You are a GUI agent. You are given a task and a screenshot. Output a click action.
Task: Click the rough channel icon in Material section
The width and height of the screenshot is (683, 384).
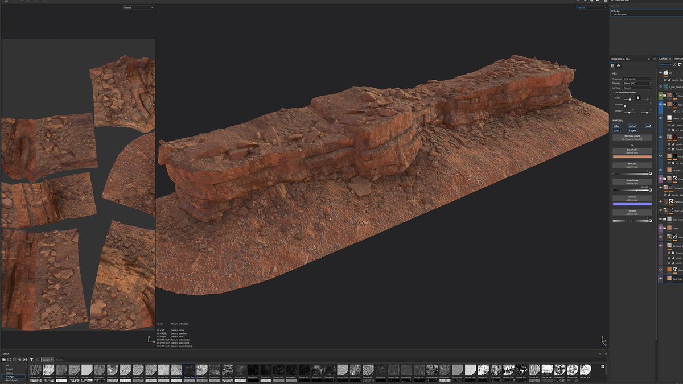pos(648,126)
